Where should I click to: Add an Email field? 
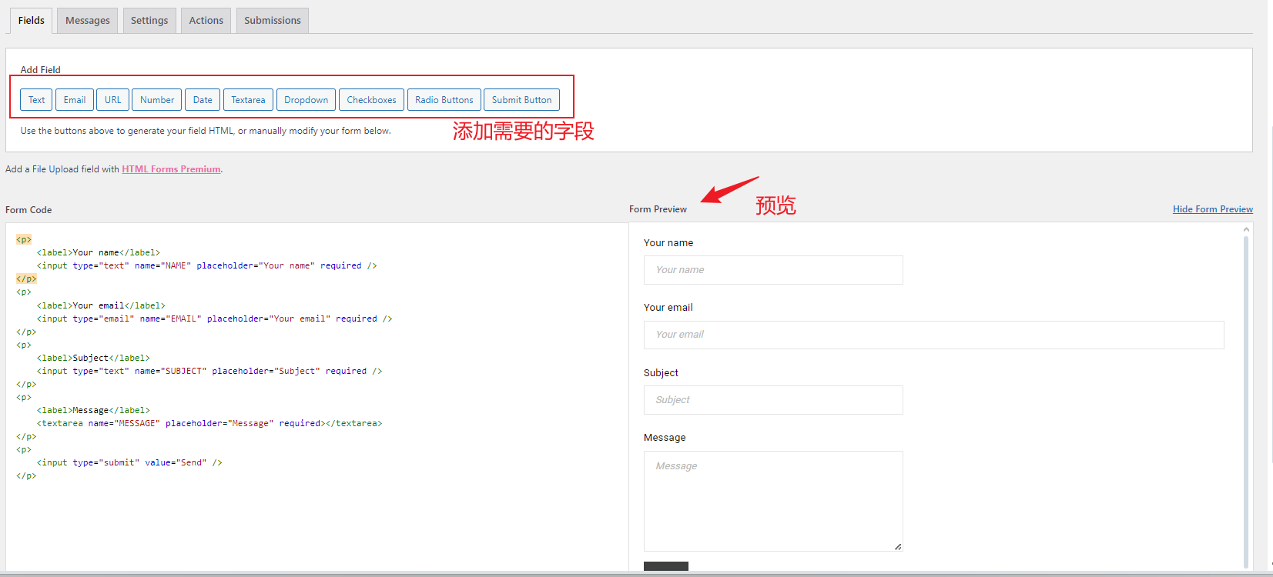pyautogui.click(x=75, y=100)
